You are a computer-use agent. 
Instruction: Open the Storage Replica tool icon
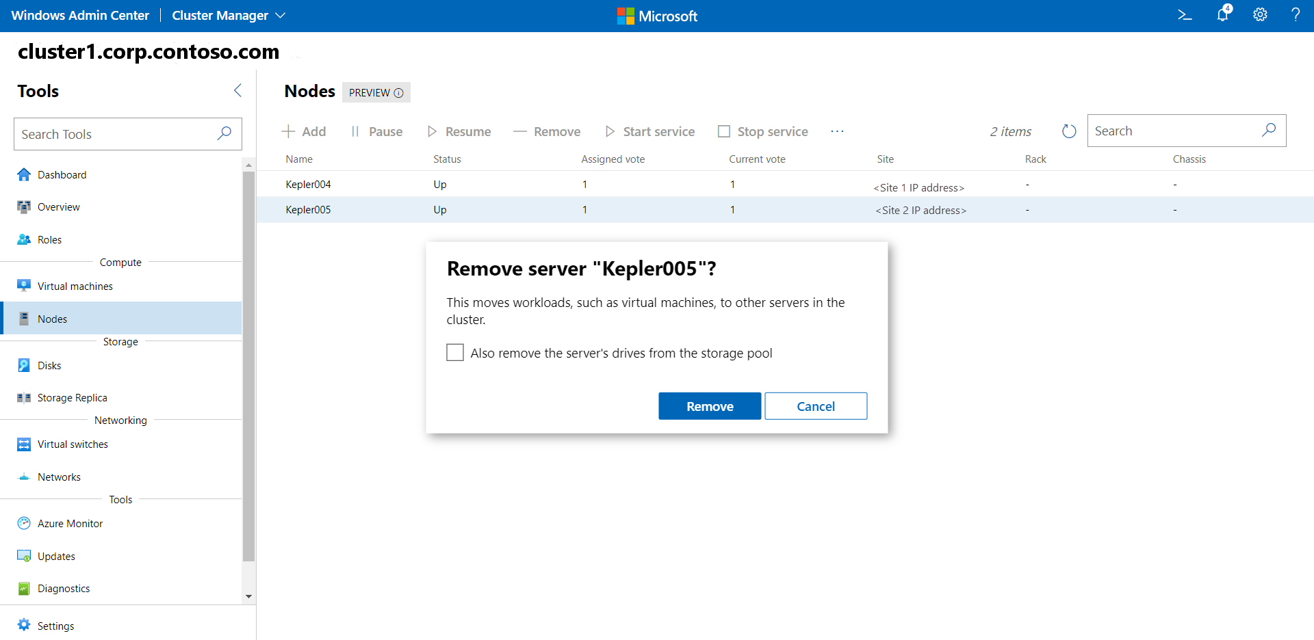pos(24,397)
